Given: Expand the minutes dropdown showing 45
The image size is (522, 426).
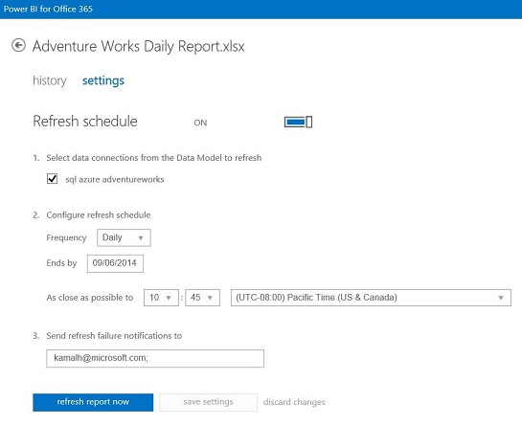Looking at the screenshot, I should click(x=202, y=298).
